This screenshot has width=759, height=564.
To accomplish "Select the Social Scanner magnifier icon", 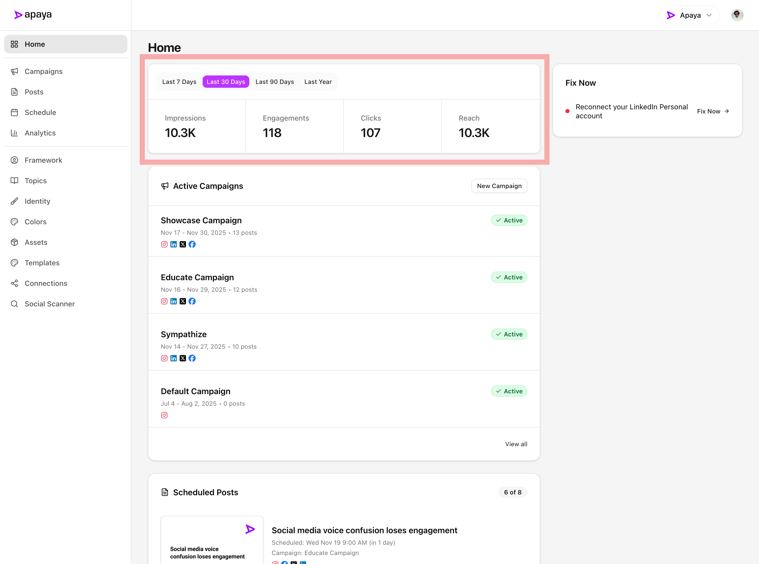I will (x=14, y=304).
